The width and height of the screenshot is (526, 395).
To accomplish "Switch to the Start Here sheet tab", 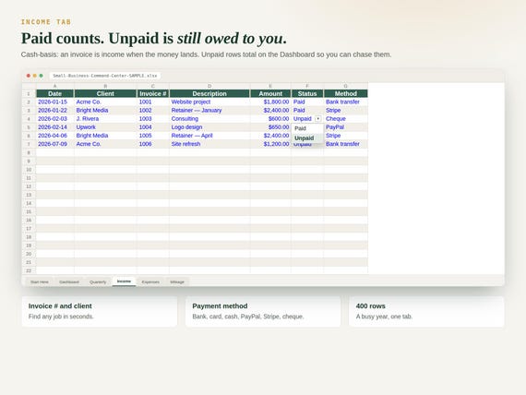I will (x=40, y=281).
